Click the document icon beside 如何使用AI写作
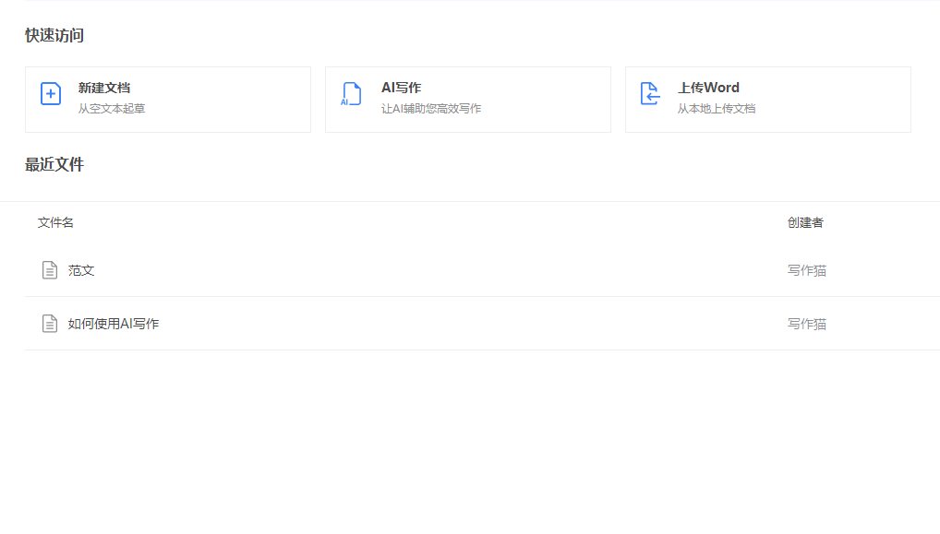Viewport: 940px width, 534px height. [x=50, y=323]
